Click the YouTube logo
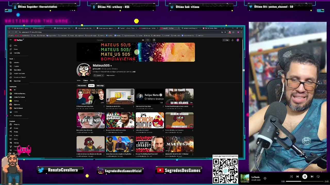The width and height of the screenshot is (330, 185). coord(19,40)
